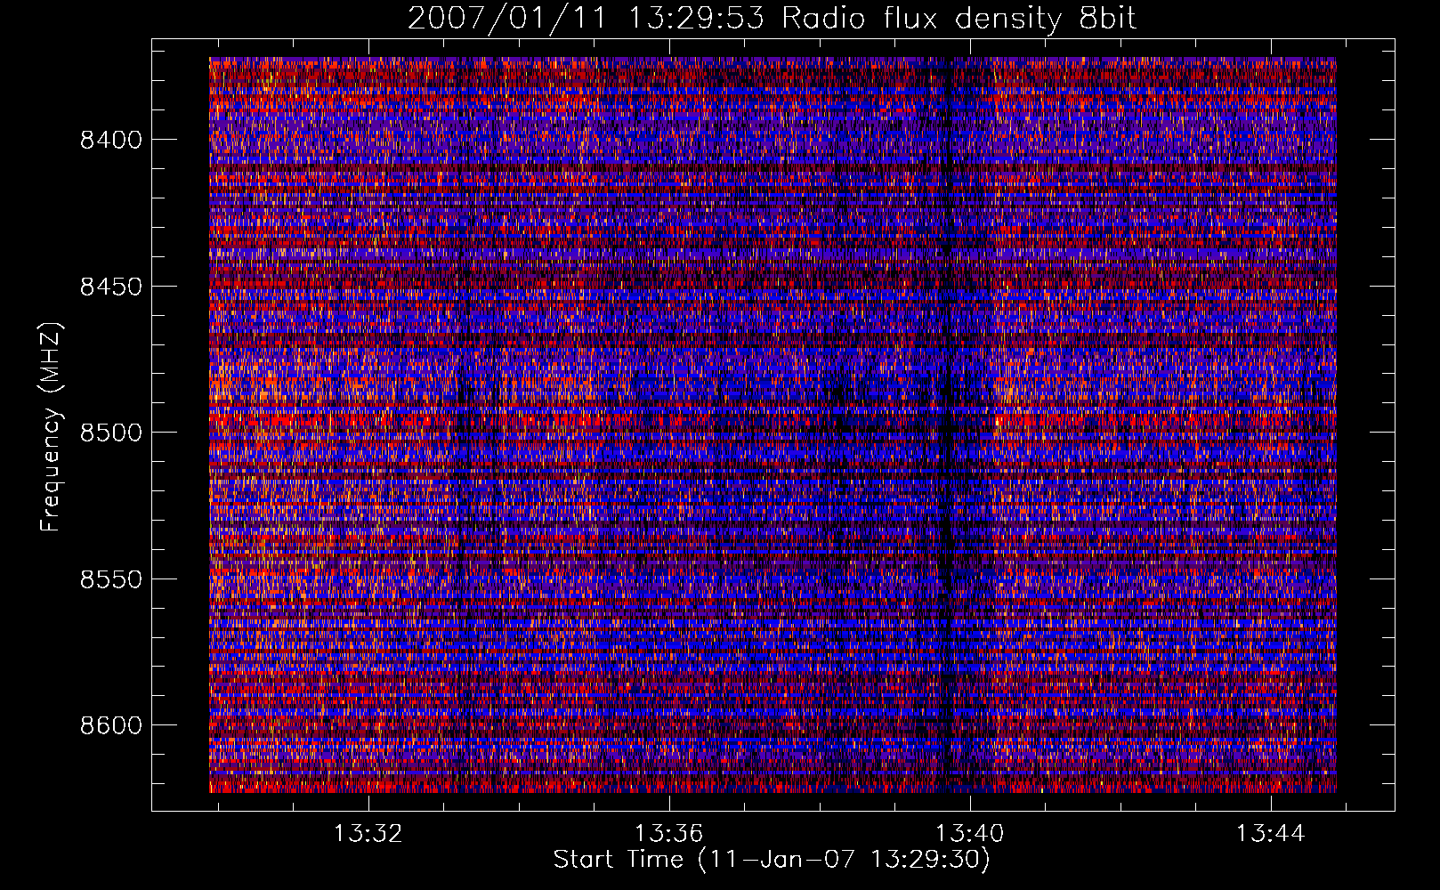Select the 8450 frequency axis label

point(110,287)
